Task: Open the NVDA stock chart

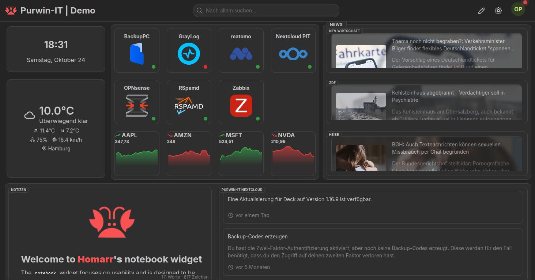Action: pos(293,154)
